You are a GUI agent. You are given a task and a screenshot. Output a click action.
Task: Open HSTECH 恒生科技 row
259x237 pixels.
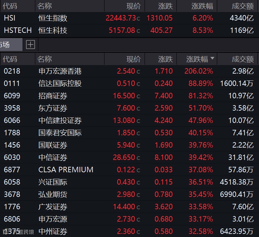129,30
